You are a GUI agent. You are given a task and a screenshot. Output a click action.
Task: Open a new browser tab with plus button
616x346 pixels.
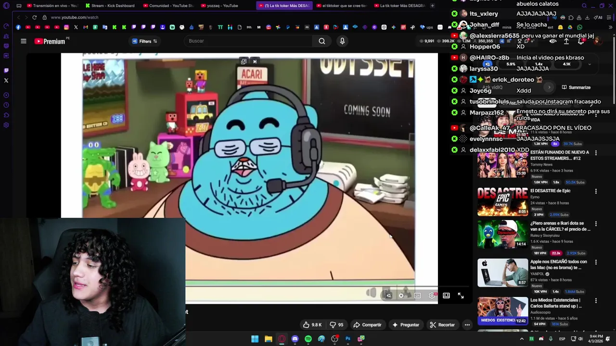click(x=432, y=6)
